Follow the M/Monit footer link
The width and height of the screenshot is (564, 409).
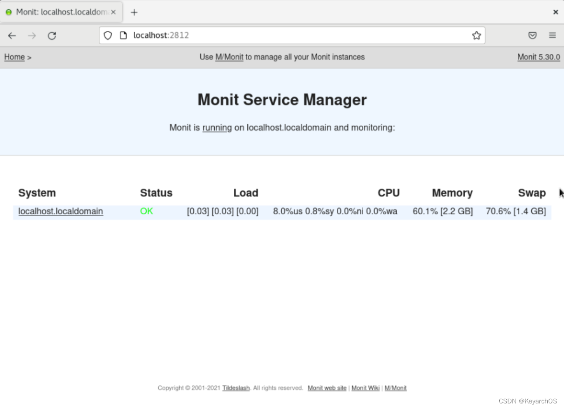pyautogui.click(x=395, y=388)
